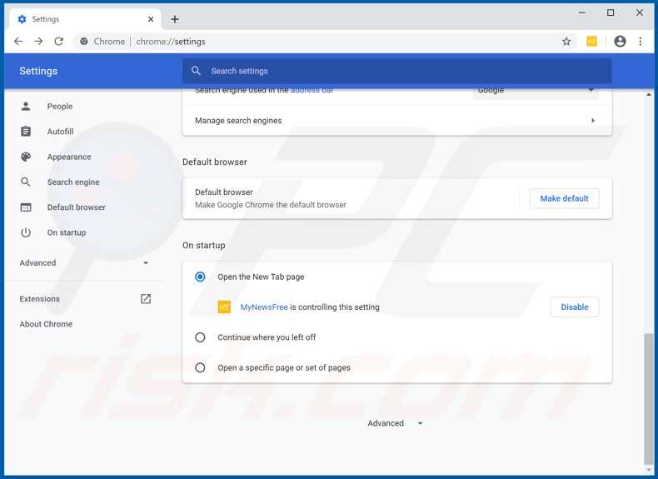Viewport: 658px width, 479px height.
Task: Select 'Continue where you left off'
Action: [x=200, y=337]
